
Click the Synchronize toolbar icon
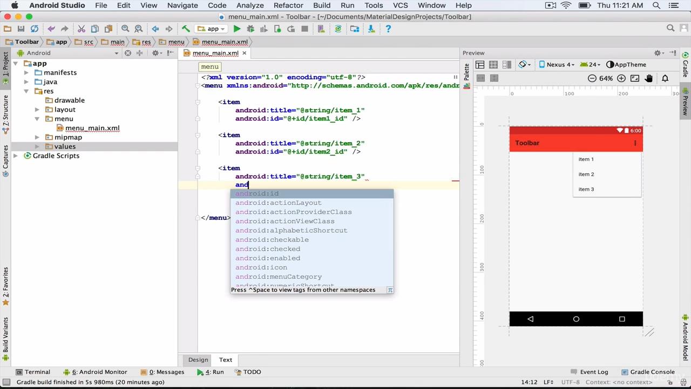(35, 29)
